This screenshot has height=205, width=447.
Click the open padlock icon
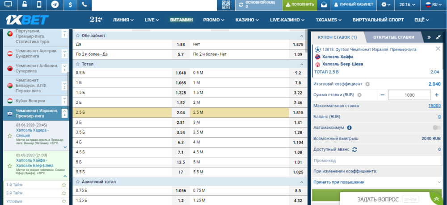point(24,4)
